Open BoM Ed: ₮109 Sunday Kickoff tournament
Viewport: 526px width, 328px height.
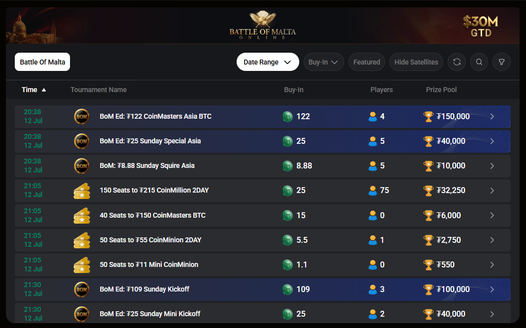pos(263,290)
